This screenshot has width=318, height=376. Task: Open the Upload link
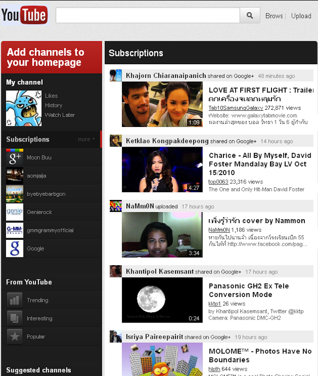click(301, 16)
